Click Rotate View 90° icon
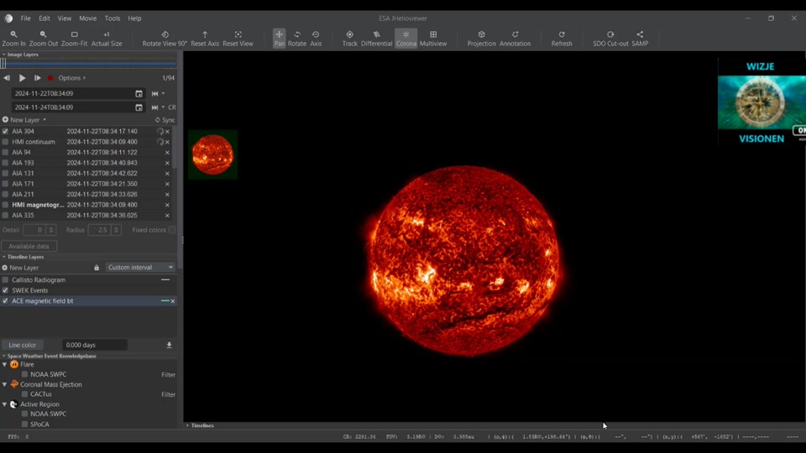Screen dimensions: 806x453 [x=165, y=39]
